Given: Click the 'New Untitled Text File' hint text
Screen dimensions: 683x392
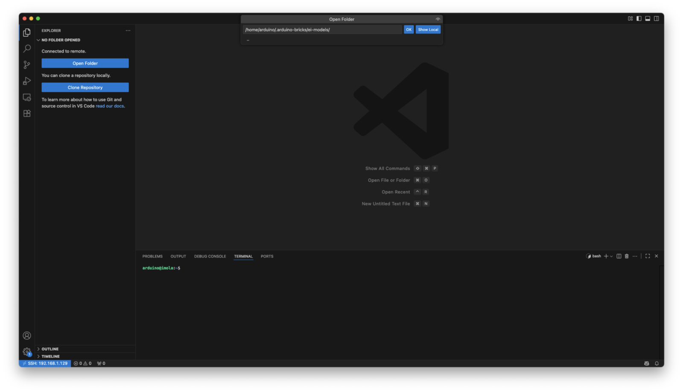Looking at the screenshot, I should pyautogui.click(x=386, y=203).
